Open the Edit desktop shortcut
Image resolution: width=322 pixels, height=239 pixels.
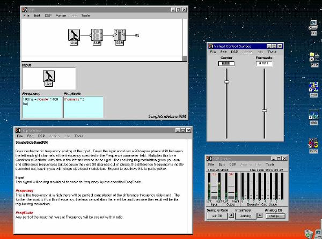point(313,87)
